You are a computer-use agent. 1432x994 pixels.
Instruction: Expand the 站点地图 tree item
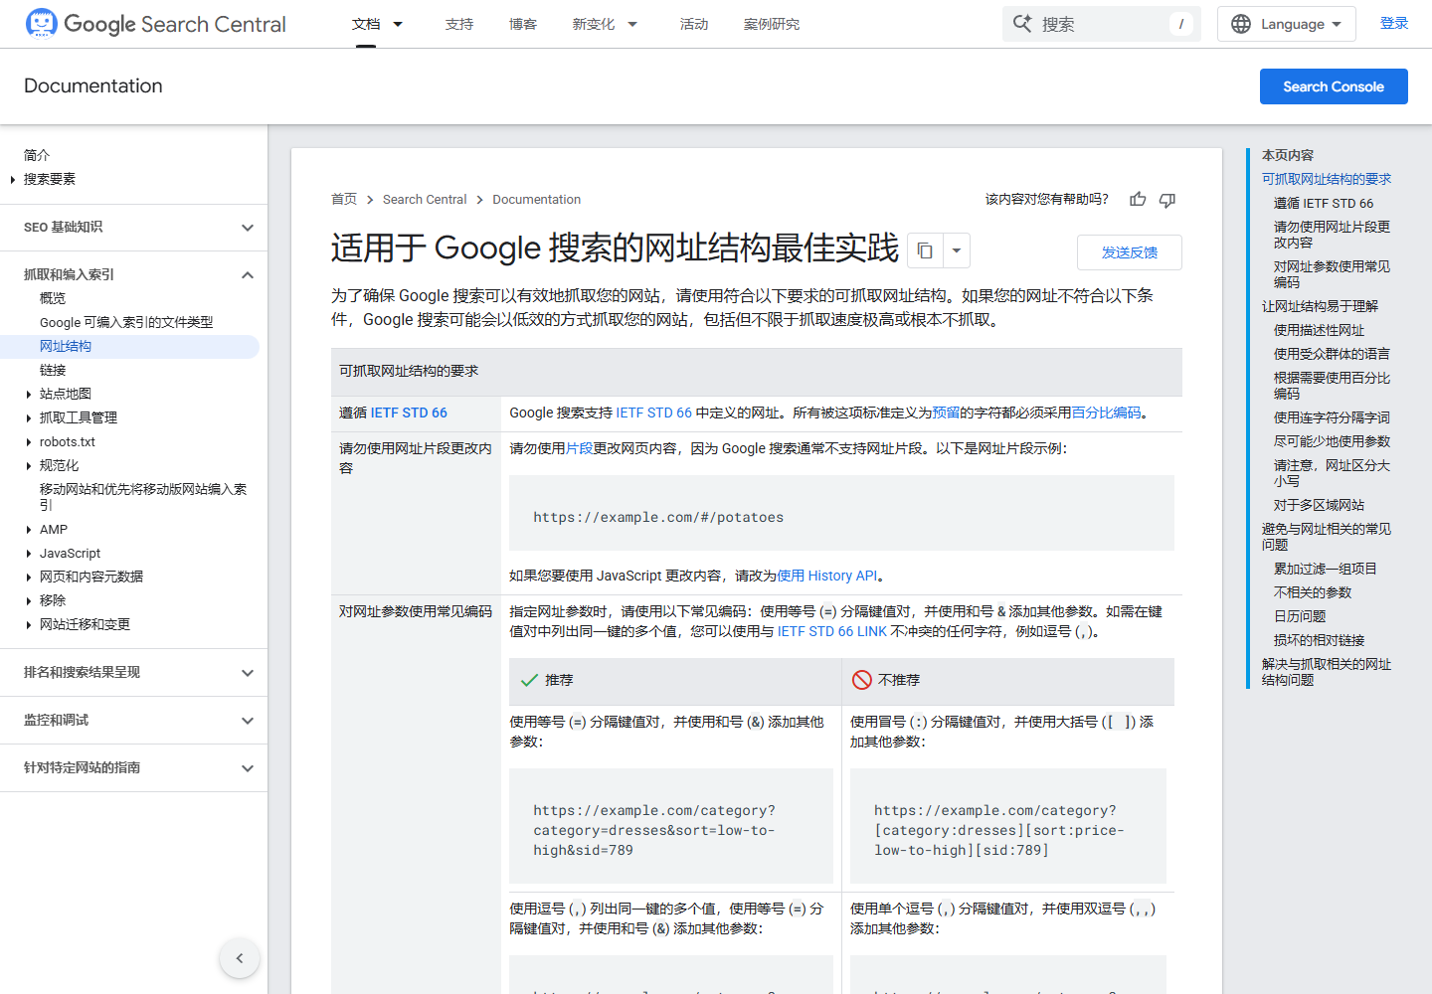pyautogui.click(x=29, y=395)
